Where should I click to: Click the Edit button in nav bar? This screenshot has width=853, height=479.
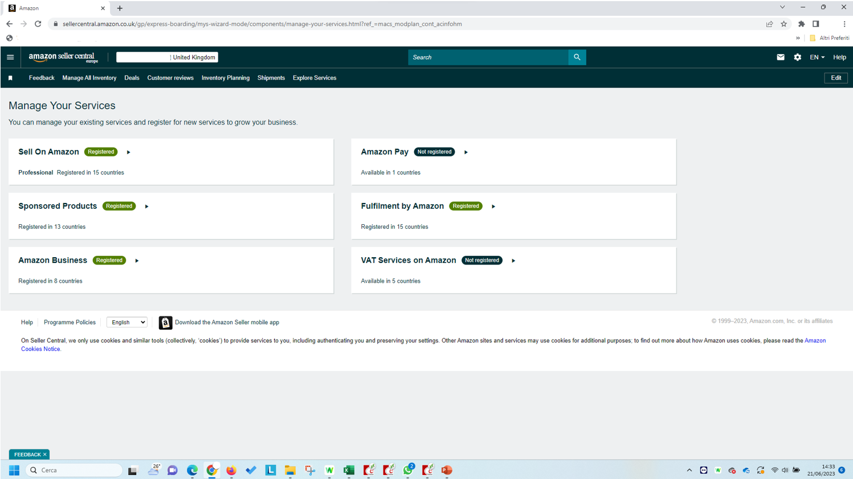pyautogui.click(x=836, y=78)
